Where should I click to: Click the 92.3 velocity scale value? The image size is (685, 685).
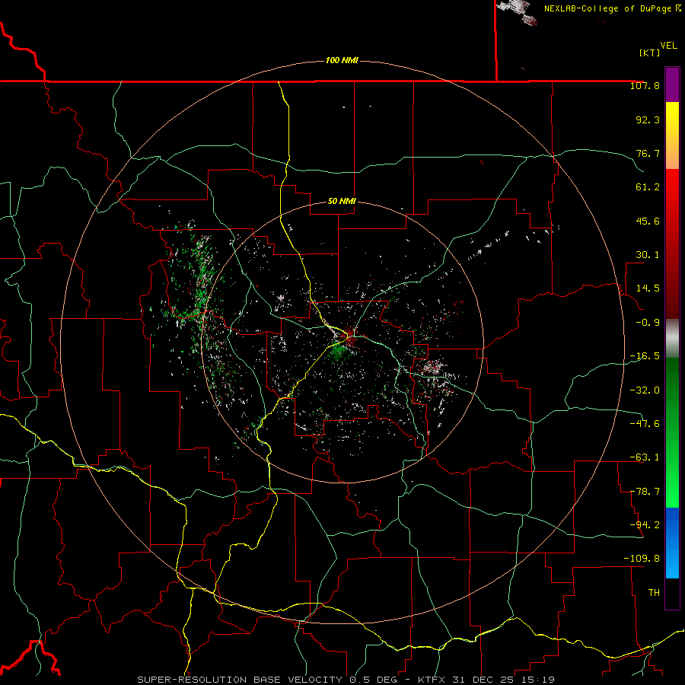[648, 119]
